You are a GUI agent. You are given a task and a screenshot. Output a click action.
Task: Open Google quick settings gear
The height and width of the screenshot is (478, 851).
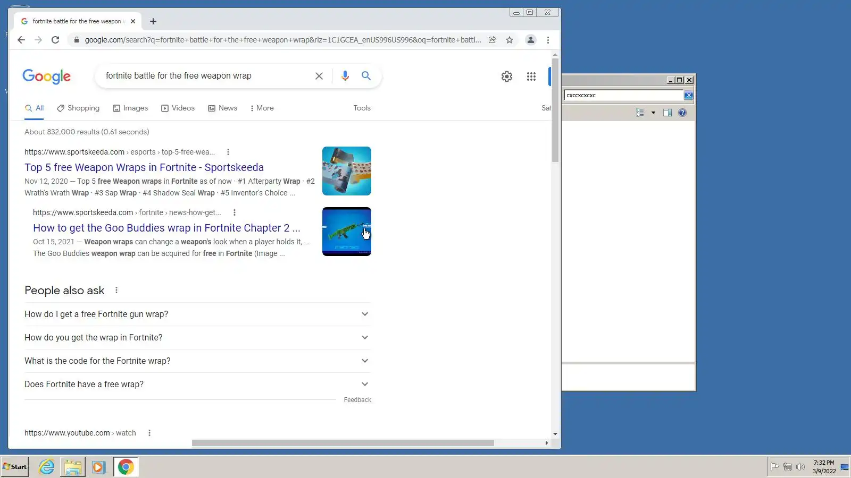[x=507, y=76]
